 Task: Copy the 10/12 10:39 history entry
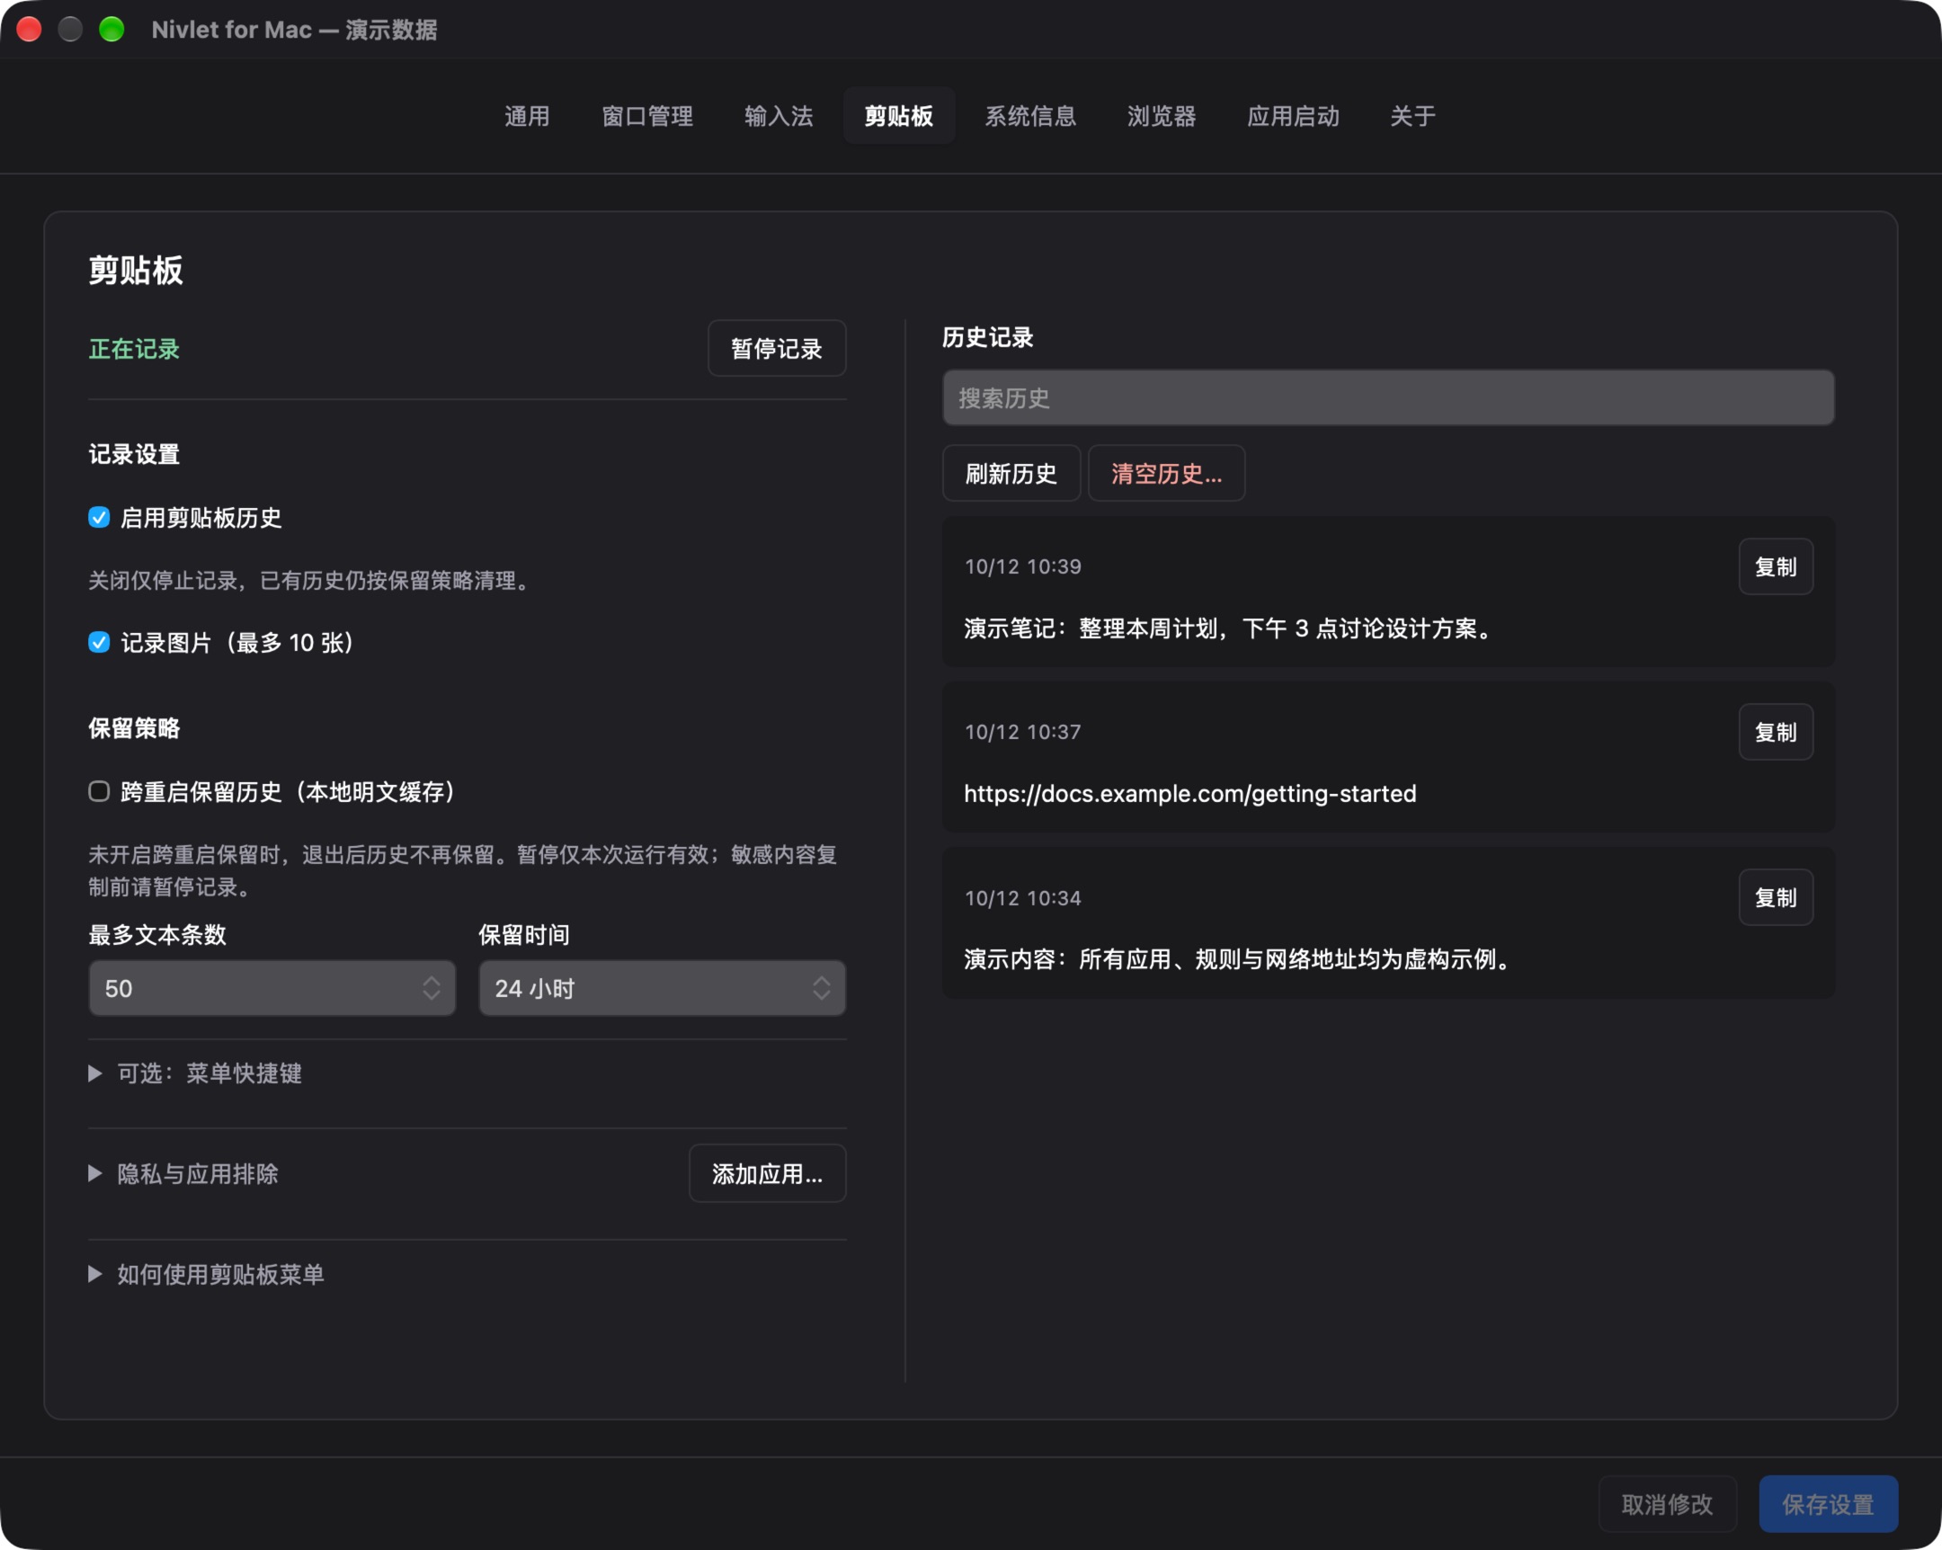(1776, 567)
